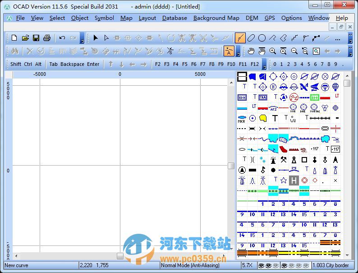Image resolution: width=358 pixels, height=273 pixels.
Task: Open the Background Map menu
Action: [x=216, y=18]
